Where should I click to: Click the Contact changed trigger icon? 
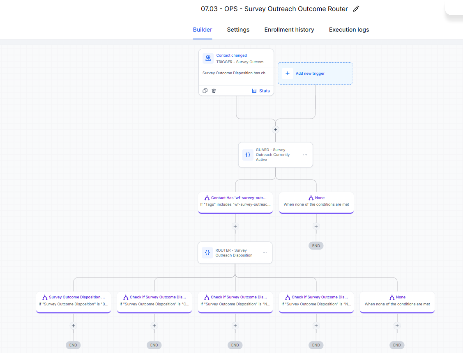[208, 58]
